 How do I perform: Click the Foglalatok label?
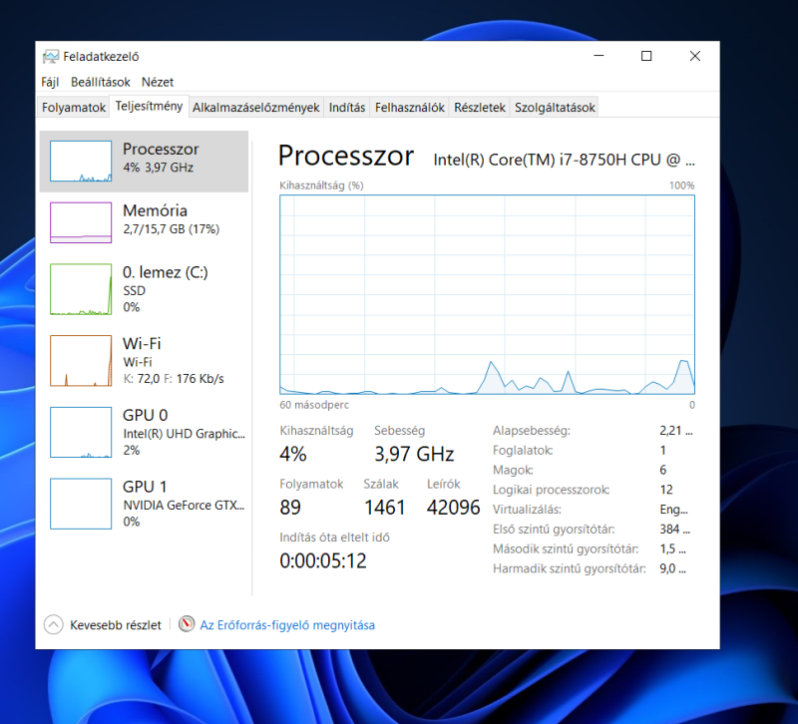[523, 451]
